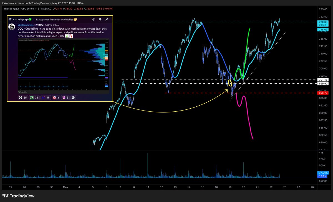This screenshot has width=333, height=202.
Task: Click the notification bell in Discord header
Action: pyautogui.click(x=100, y=20)
